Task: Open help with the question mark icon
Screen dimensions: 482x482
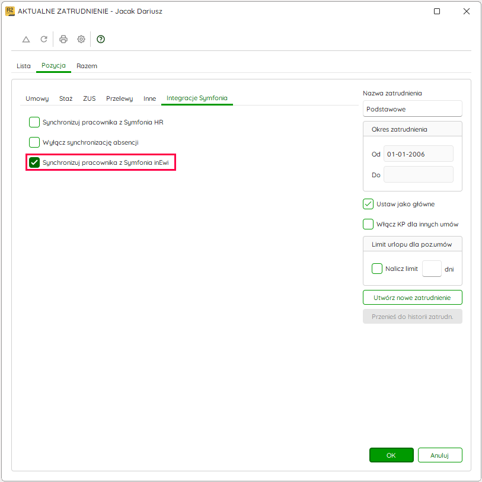Action: 101,39
